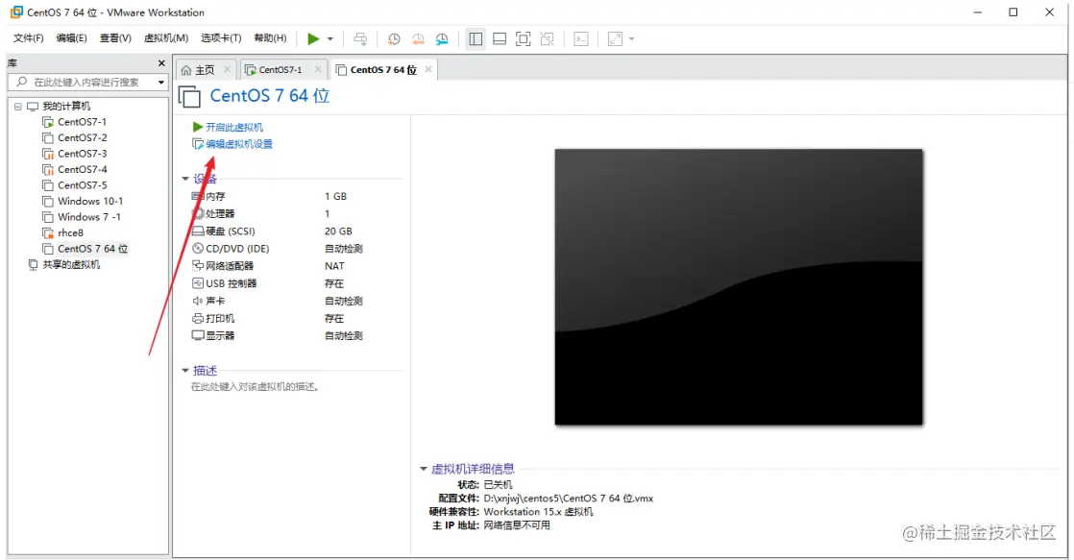The width and height of the screenshot is (1074, 560).
Task: Click the VMware icon in the title bar
Action: [x=15, y=12]
